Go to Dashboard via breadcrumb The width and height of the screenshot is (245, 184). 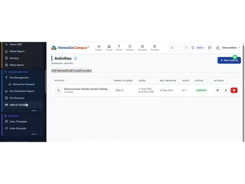[x=57, y=63]
